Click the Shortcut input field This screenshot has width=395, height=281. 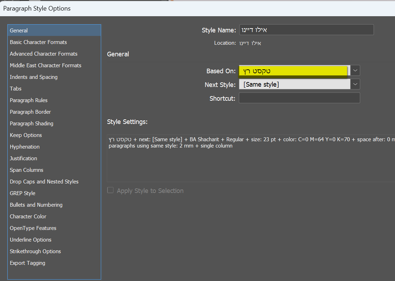[x=299, y=98]
